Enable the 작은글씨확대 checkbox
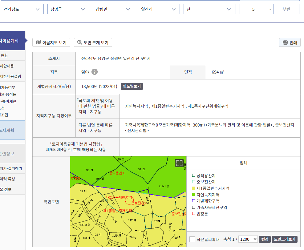This screenshot has height=250, width=304. click(192, 239)
